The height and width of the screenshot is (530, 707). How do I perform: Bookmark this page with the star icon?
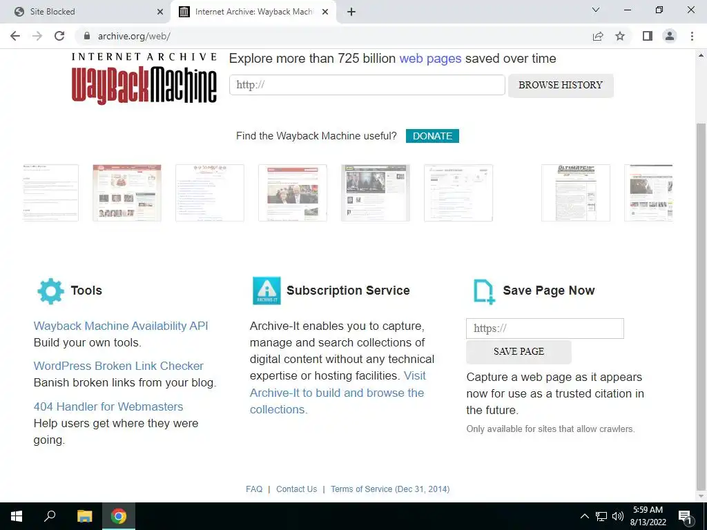tap(620, 36)
